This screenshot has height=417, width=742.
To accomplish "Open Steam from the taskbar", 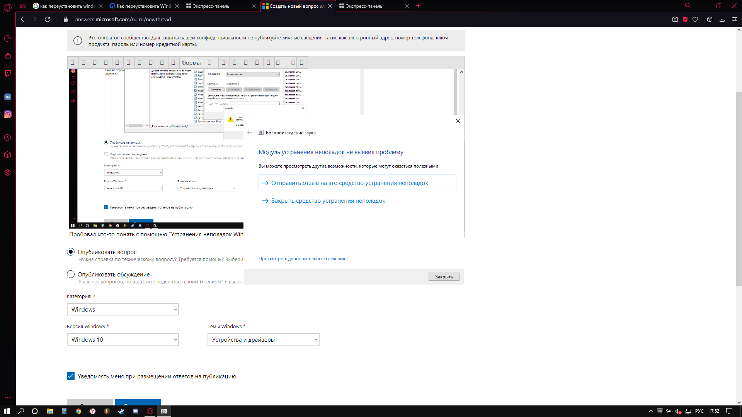I will [x=121, y=411].
